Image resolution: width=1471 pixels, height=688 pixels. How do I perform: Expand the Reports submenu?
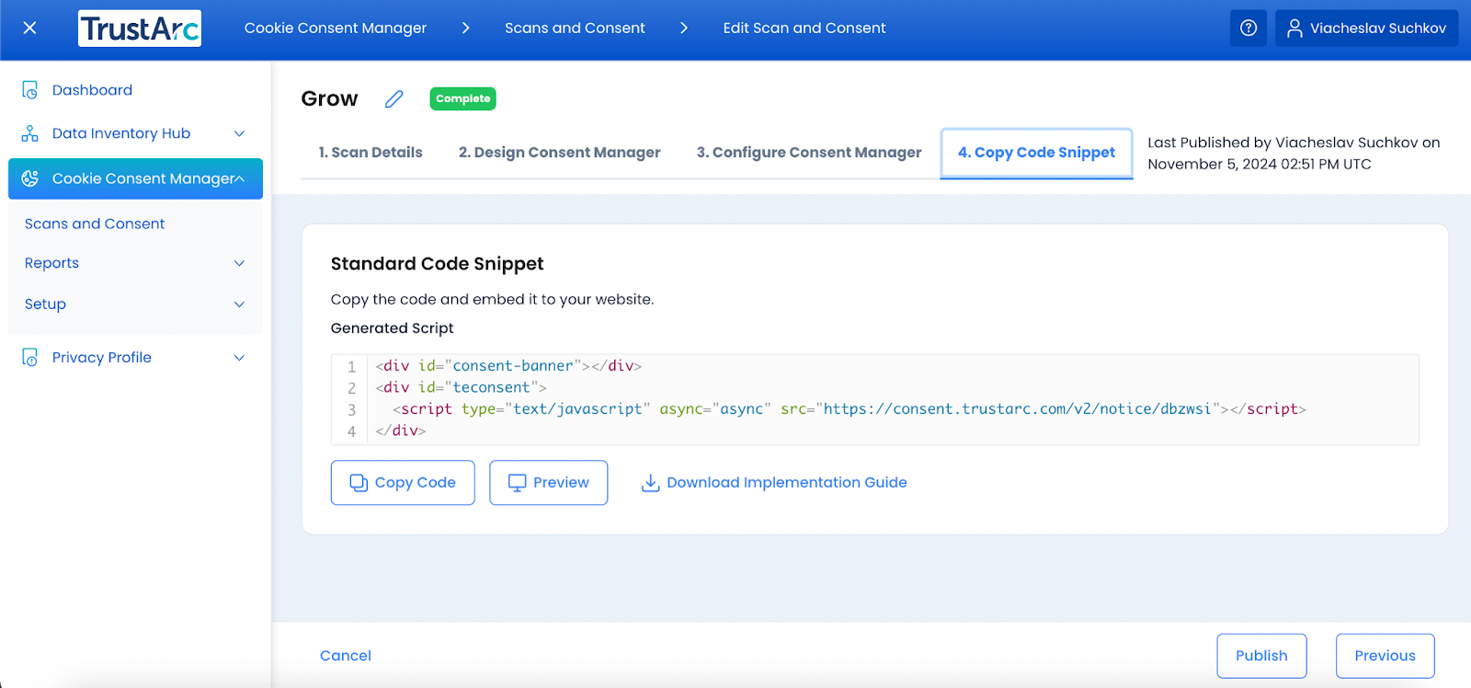pyautogui.click(x=239, y=263)
